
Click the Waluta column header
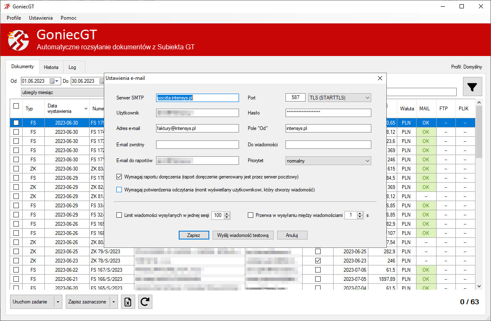(407, 109)
